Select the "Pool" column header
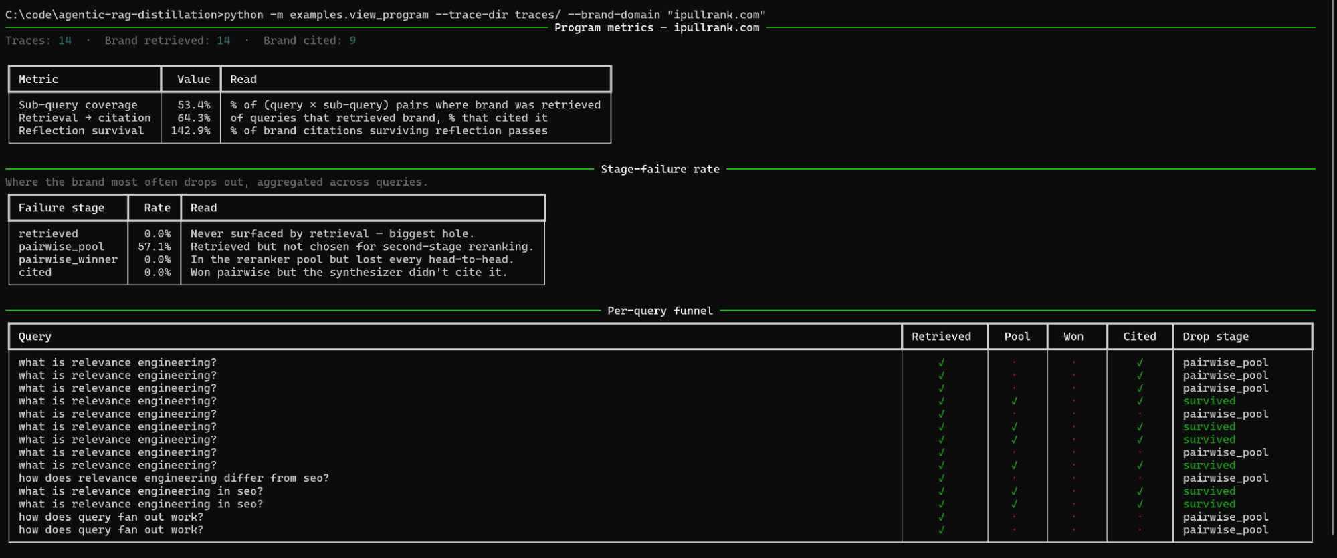The width and height of the screenshot is (1337, 558). tap(1017, 337)
